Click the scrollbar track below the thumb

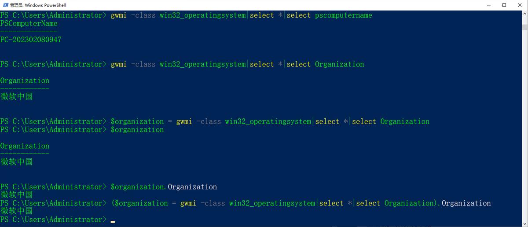(x=524, y=132)
